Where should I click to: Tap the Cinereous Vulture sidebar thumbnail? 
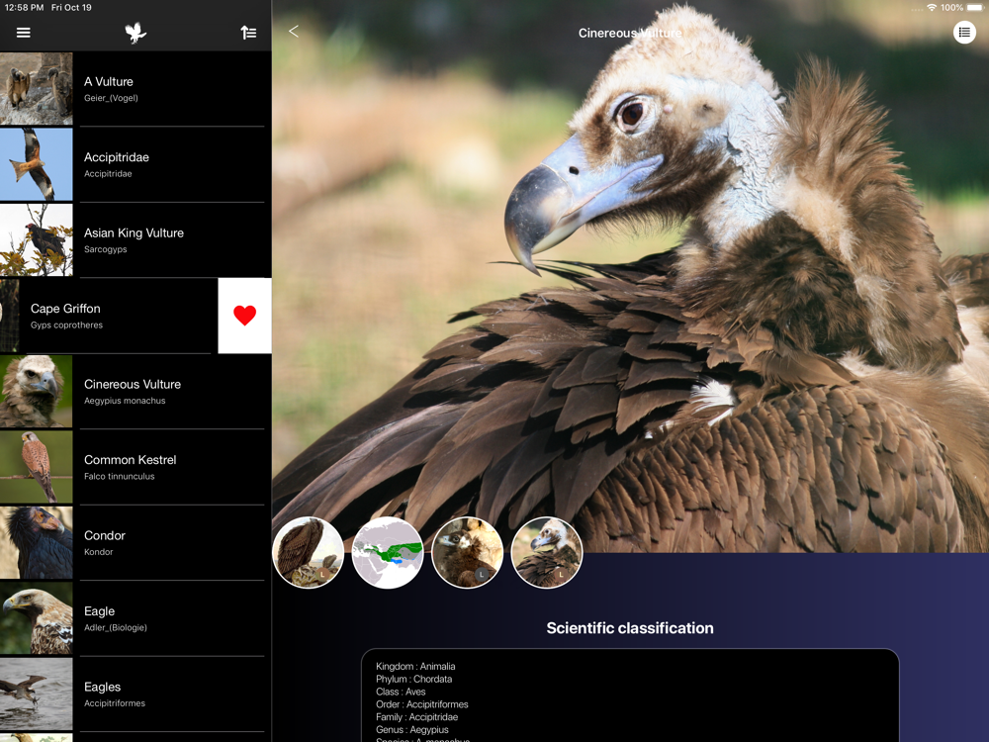click(x=36, y=392)
